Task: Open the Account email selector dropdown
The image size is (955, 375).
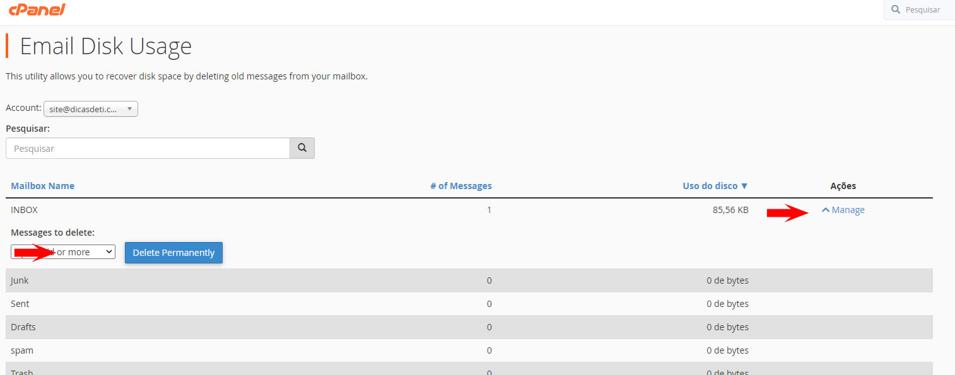Action: click(x=90, y=109)
